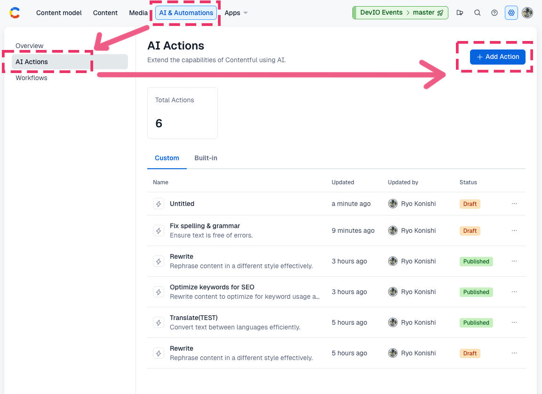Image resolution: width=542 pixels, height=394 pixels.
Task: Open Overview in the left sidebar
Action: point(29,46)
